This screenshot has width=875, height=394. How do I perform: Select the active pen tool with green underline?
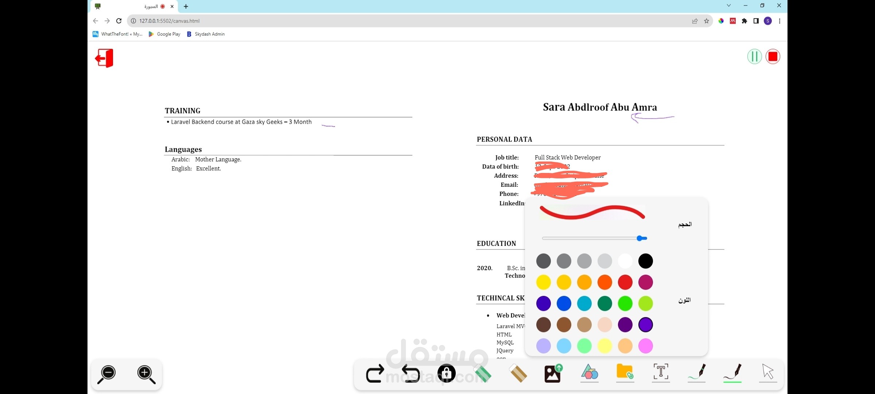click(x=732, y=372)
